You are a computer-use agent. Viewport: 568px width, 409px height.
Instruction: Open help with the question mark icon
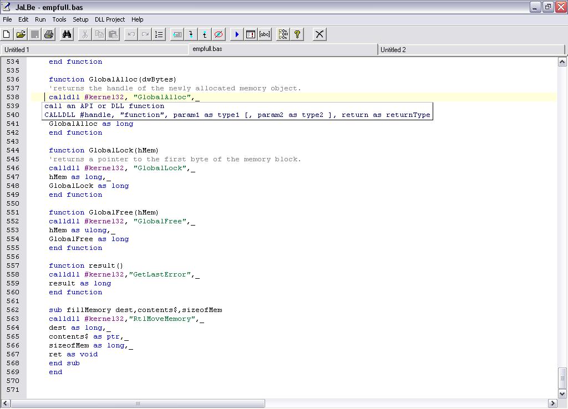[297, 34]
